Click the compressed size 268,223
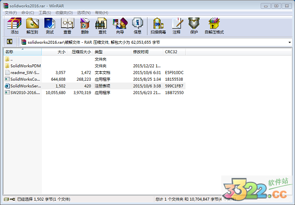Image resolution: width=295 pixels, height=205 pixels. [x=84, y=79]
